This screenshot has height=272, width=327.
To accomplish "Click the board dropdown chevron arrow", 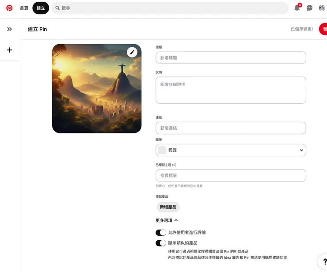I will pyautogui.click(x=301, y=150).
